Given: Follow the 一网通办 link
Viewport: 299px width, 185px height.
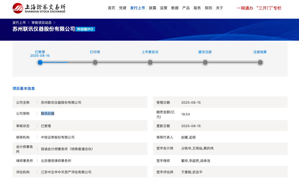Looking at the screenshot, I should point(245,8).
